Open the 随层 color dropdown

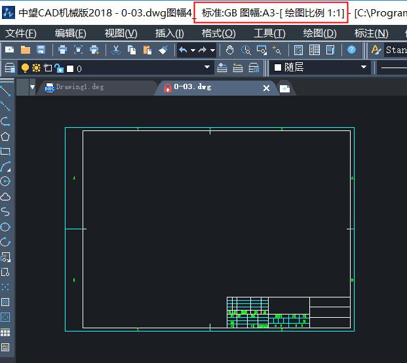364,67
